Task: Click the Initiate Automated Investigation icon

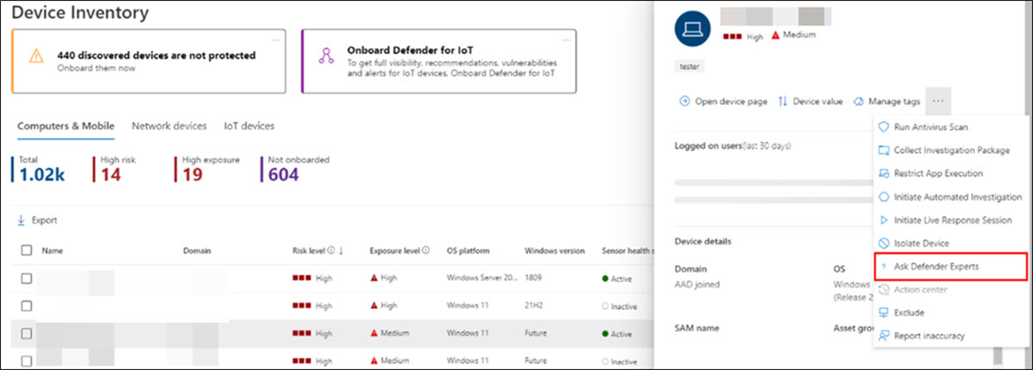Action: click(x=884, y=197)
